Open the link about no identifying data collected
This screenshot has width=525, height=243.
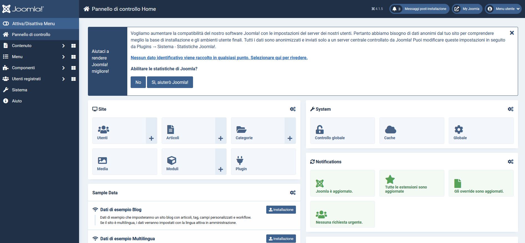tap(219, 58)
